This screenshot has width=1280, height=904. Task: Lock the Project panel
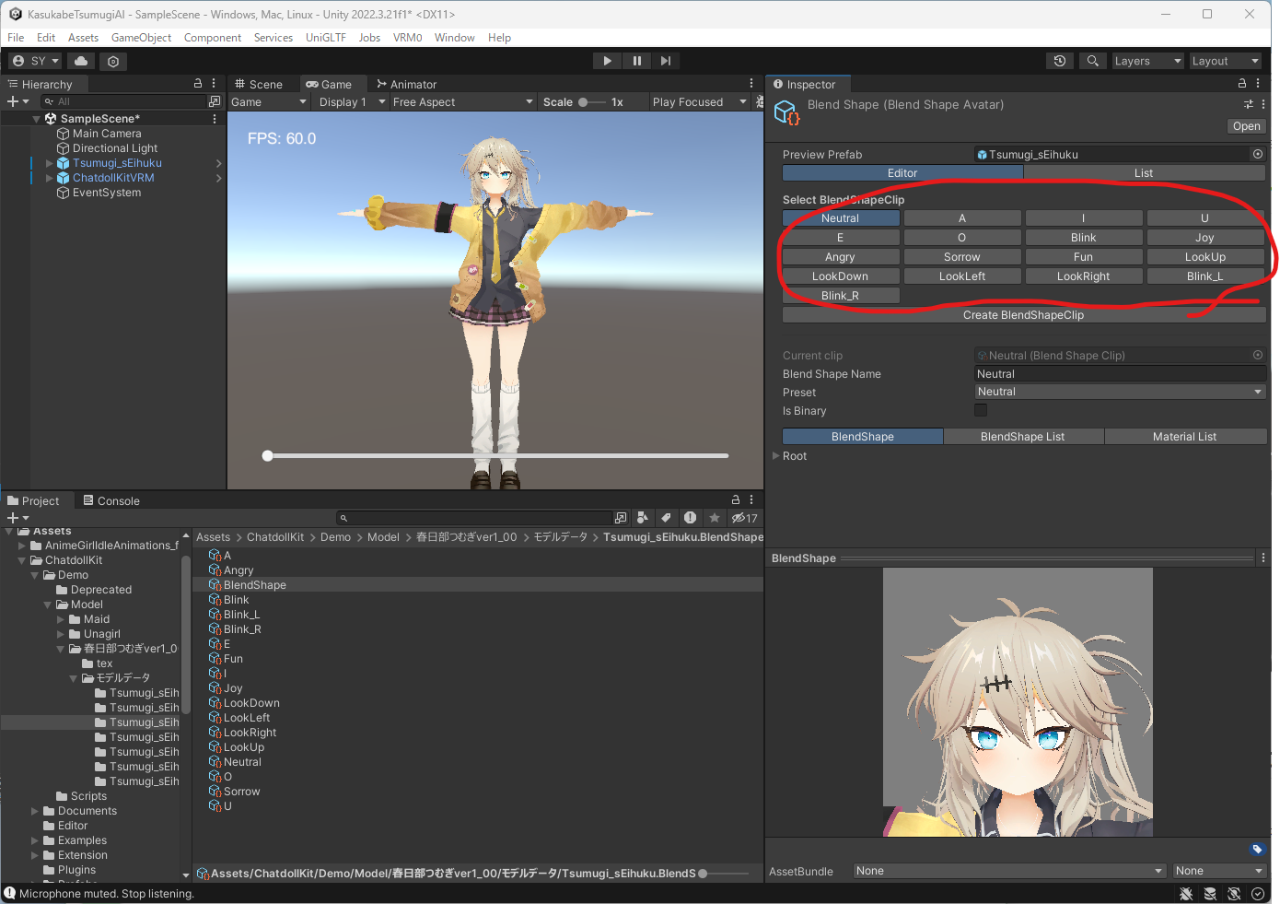[x=735, y=499]
